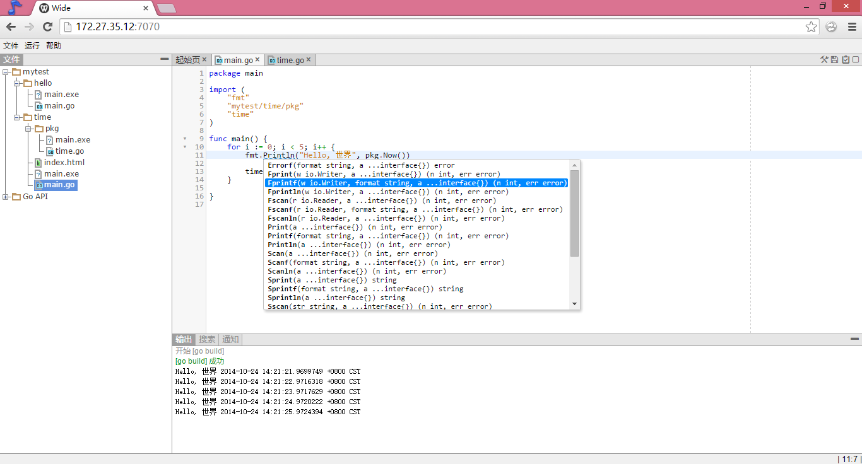This screenshot has height=464, width=862.
Task: Fold func main at line 9 arrow
Action: [x=185, y=139]
